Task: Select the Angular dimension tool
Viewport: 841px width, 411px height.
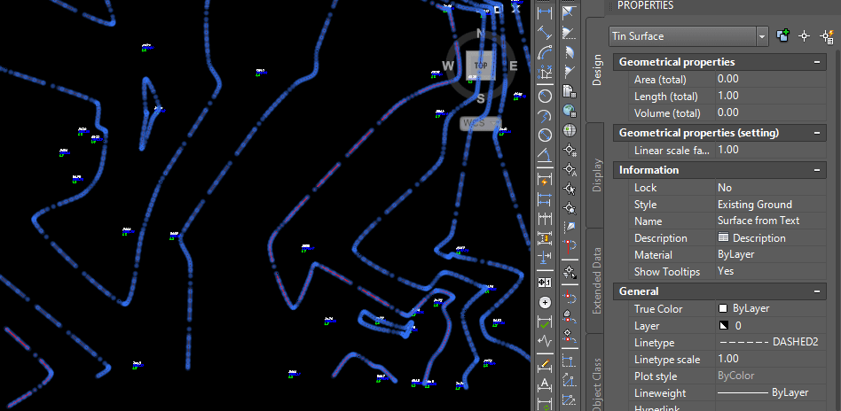Action: click(545, 154)
